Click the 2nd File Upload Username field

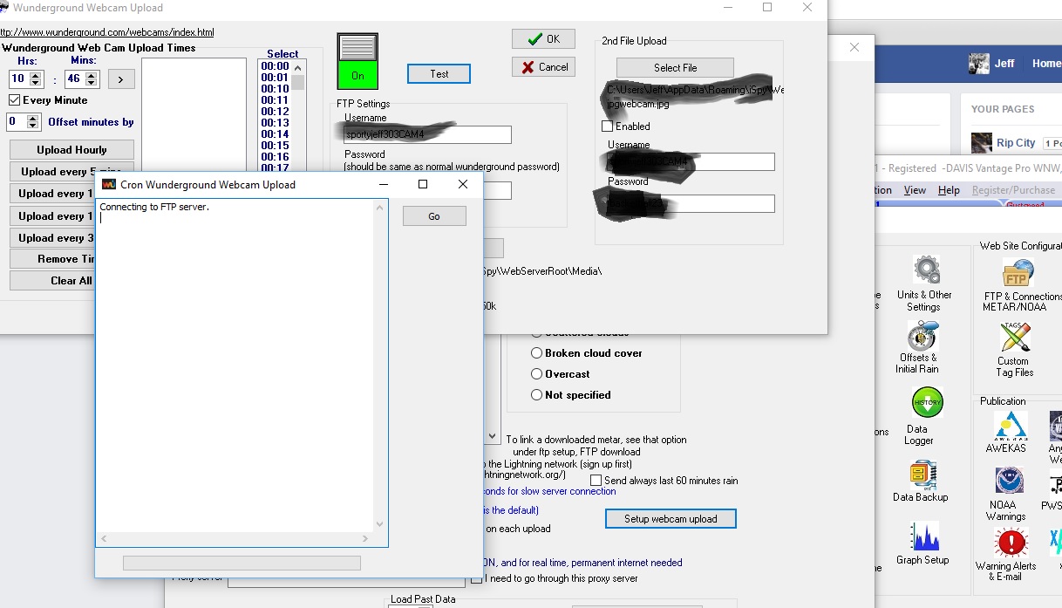point(691,162)
